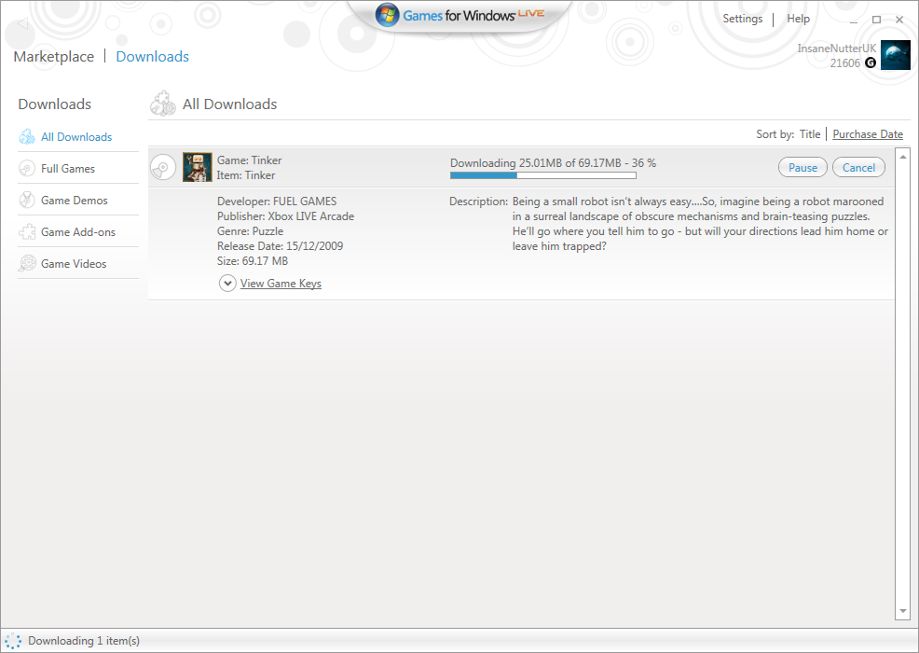Click the Game Videos film reel icon
Viewport: 919px width, 653px height.
coord(27,263)
